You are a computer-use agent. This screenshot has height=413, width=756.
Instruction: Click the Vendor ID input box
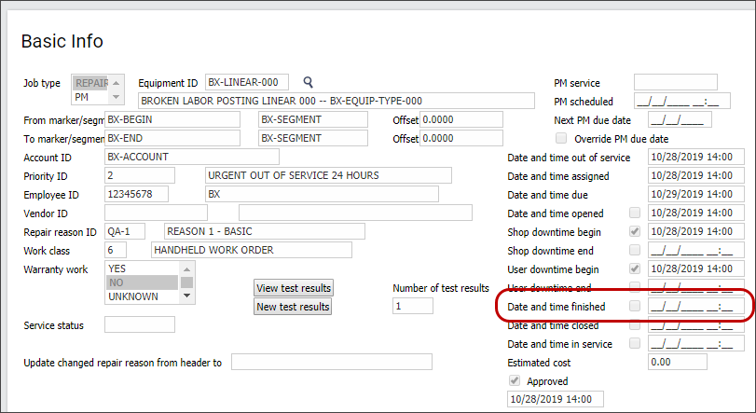(143, 213)
